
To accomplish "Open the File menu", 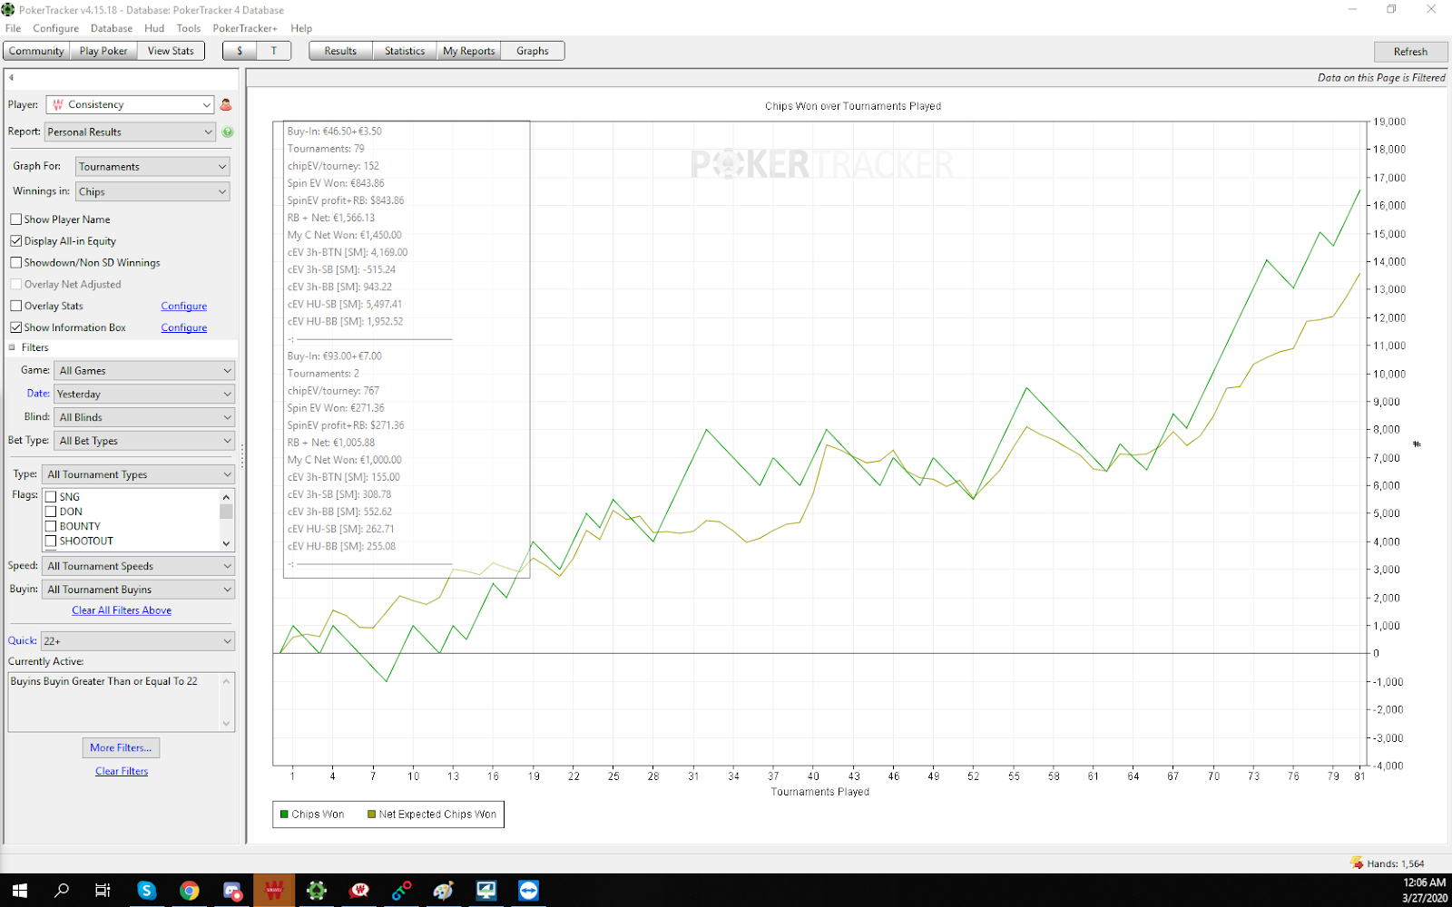I will [x=13, y=28].
